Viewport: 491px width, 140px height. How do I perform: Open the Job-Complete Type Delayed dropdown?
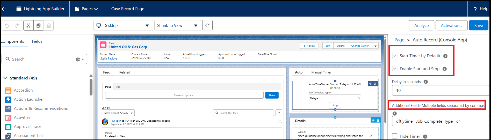(335, 98)
